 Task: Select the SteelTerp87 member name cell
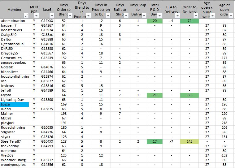click(x=14, y=141)
